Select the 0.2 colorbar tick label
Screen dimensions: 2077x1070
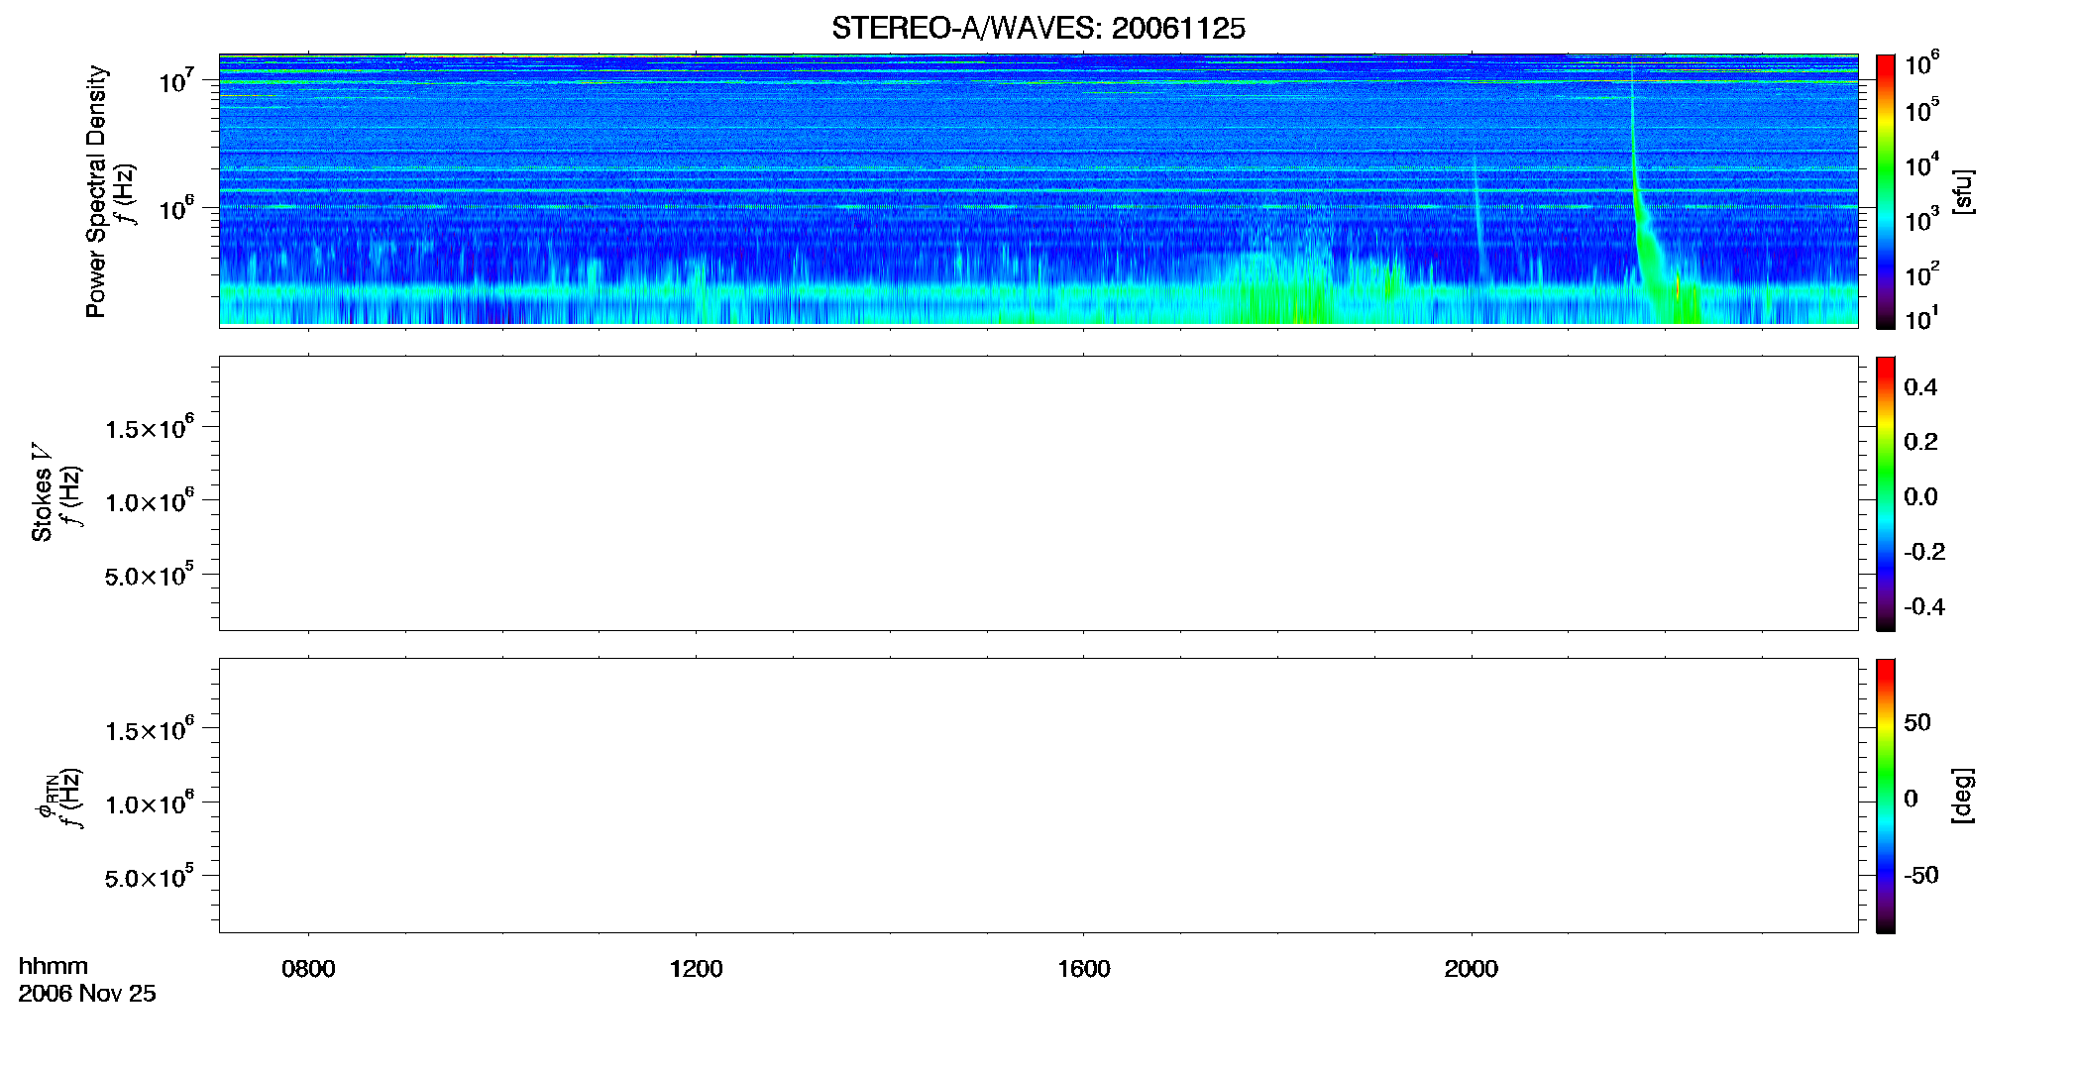click(1920, 442)
